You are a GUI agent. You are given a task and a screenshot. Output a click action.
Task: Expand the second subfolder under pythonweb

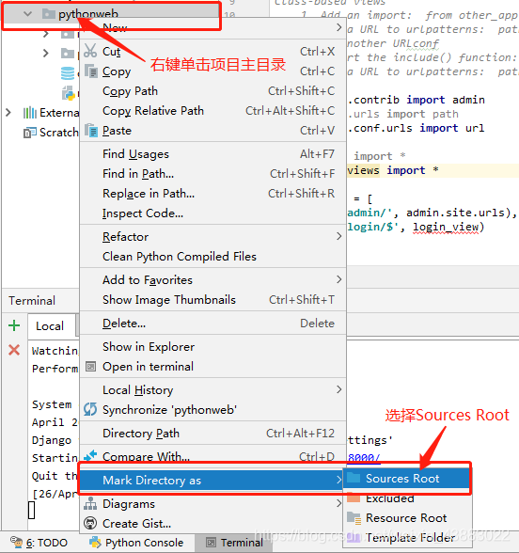click(x=45, y=54)
